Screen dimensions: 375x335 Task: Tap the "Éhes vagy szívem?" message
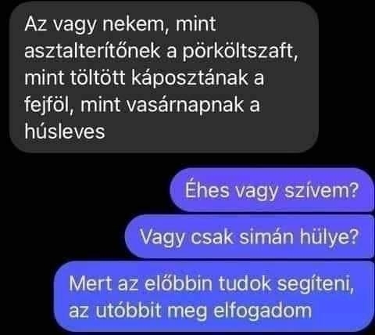pyautogui.click(x=272, y=189)
